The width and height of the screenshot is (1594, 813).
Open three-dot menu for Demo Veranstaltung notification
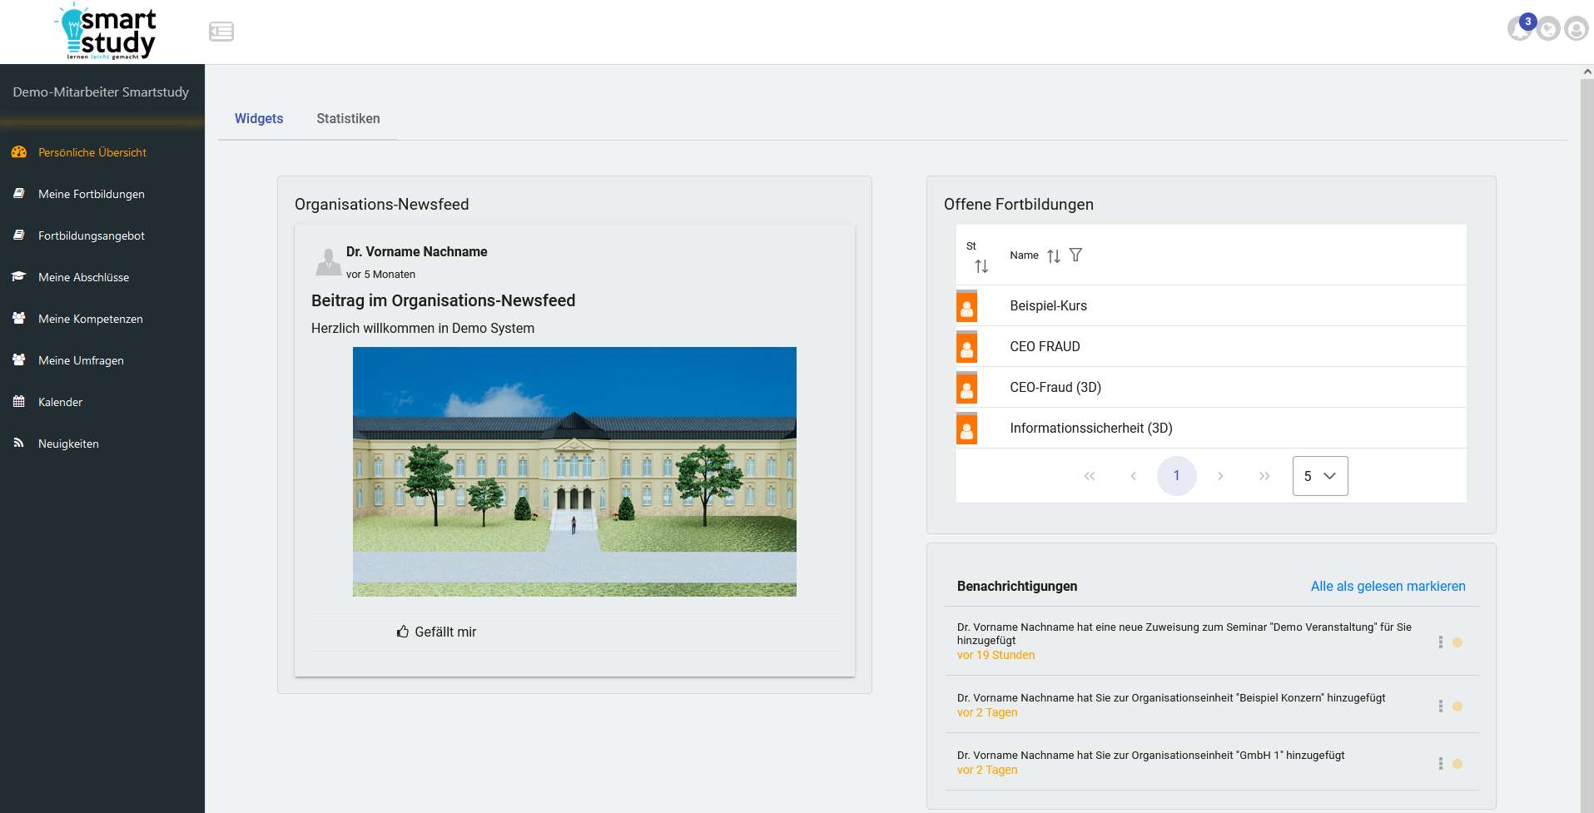1441,642
